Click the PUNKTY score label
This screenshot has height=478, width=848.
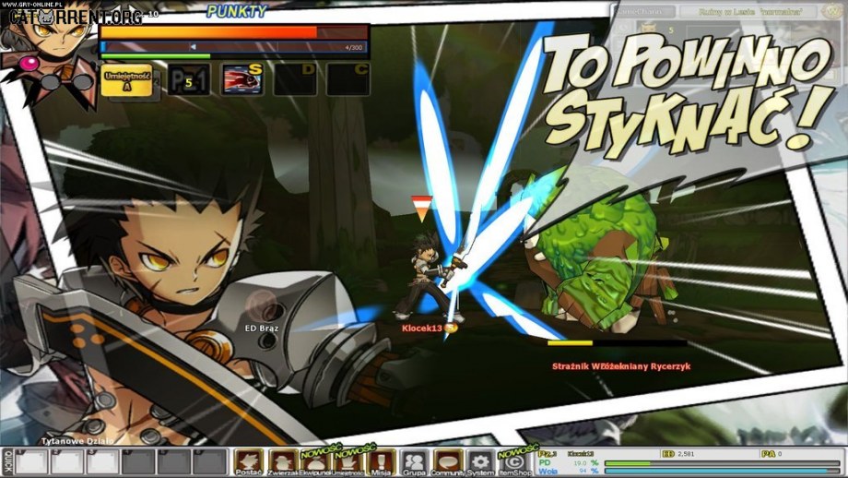237,11
